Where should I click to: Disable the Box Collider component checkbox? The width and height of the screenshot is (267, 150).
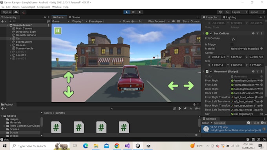[211, 33]
